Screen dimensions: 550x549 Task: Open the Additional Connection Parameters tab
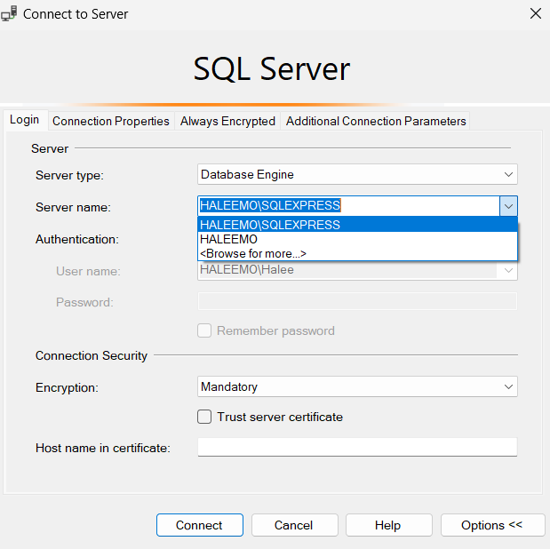click(x=376, y=121)
